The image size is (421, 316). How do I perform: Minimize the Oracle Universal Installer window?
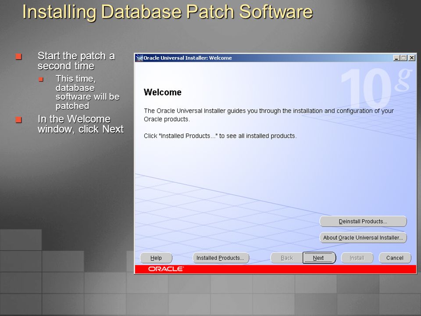coord(396,58)
